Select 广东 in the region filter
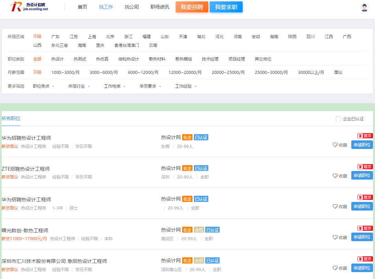This screenshot has height=279, width=375. tap(55, 37)
